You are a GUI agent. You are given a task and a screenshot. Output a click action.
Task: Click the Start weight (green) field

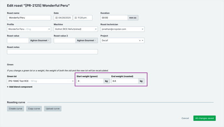(90, 81)
